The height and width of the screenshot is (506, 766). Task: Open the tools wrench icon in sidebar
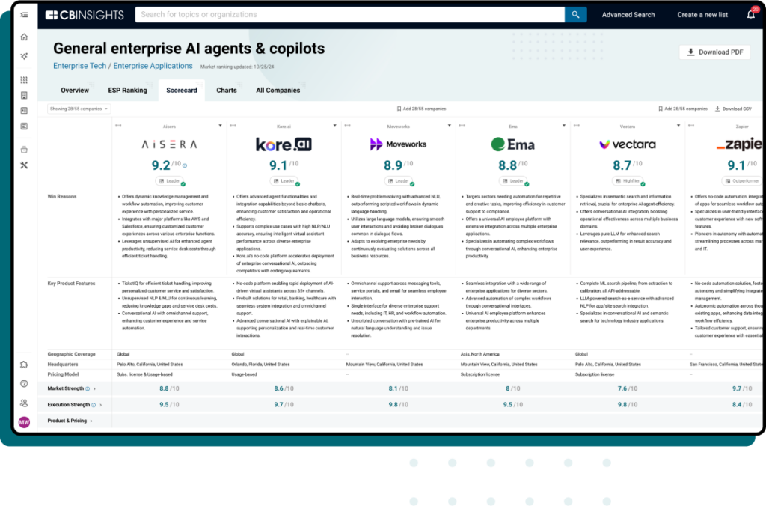click(x=24, y=165)
